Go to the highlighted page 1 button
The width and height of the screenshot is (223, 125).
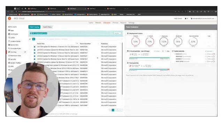[x=113, y=110]
